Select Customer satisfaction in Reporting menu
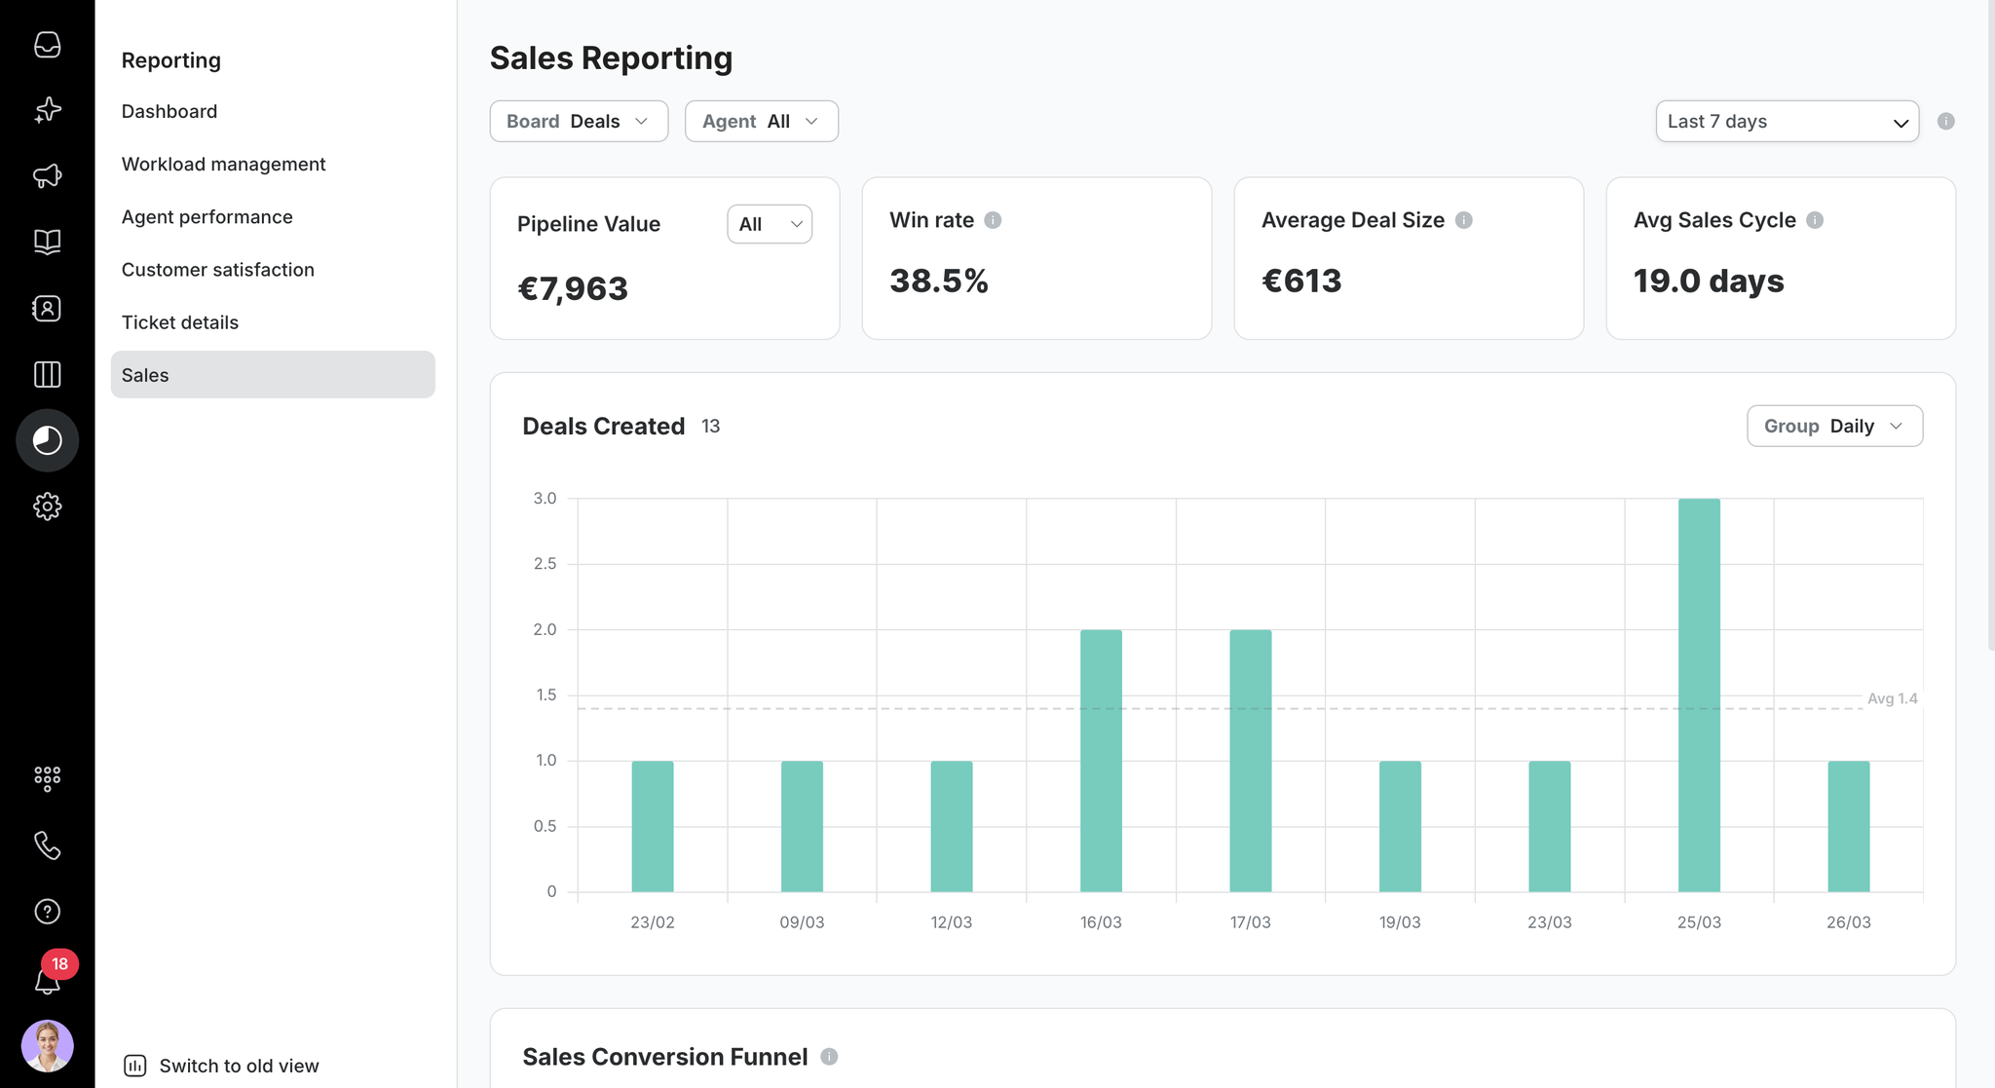Viewport: 1995px width, 1088px height. pyautogui.click(x=218, y=269)
